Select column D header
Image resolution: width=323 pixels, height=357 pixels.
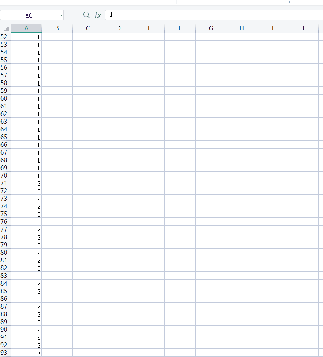pos(118,28)
